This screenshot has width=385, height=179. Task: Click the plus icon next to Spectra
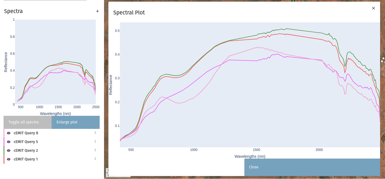pyautogui.click(x=97, y=11)
